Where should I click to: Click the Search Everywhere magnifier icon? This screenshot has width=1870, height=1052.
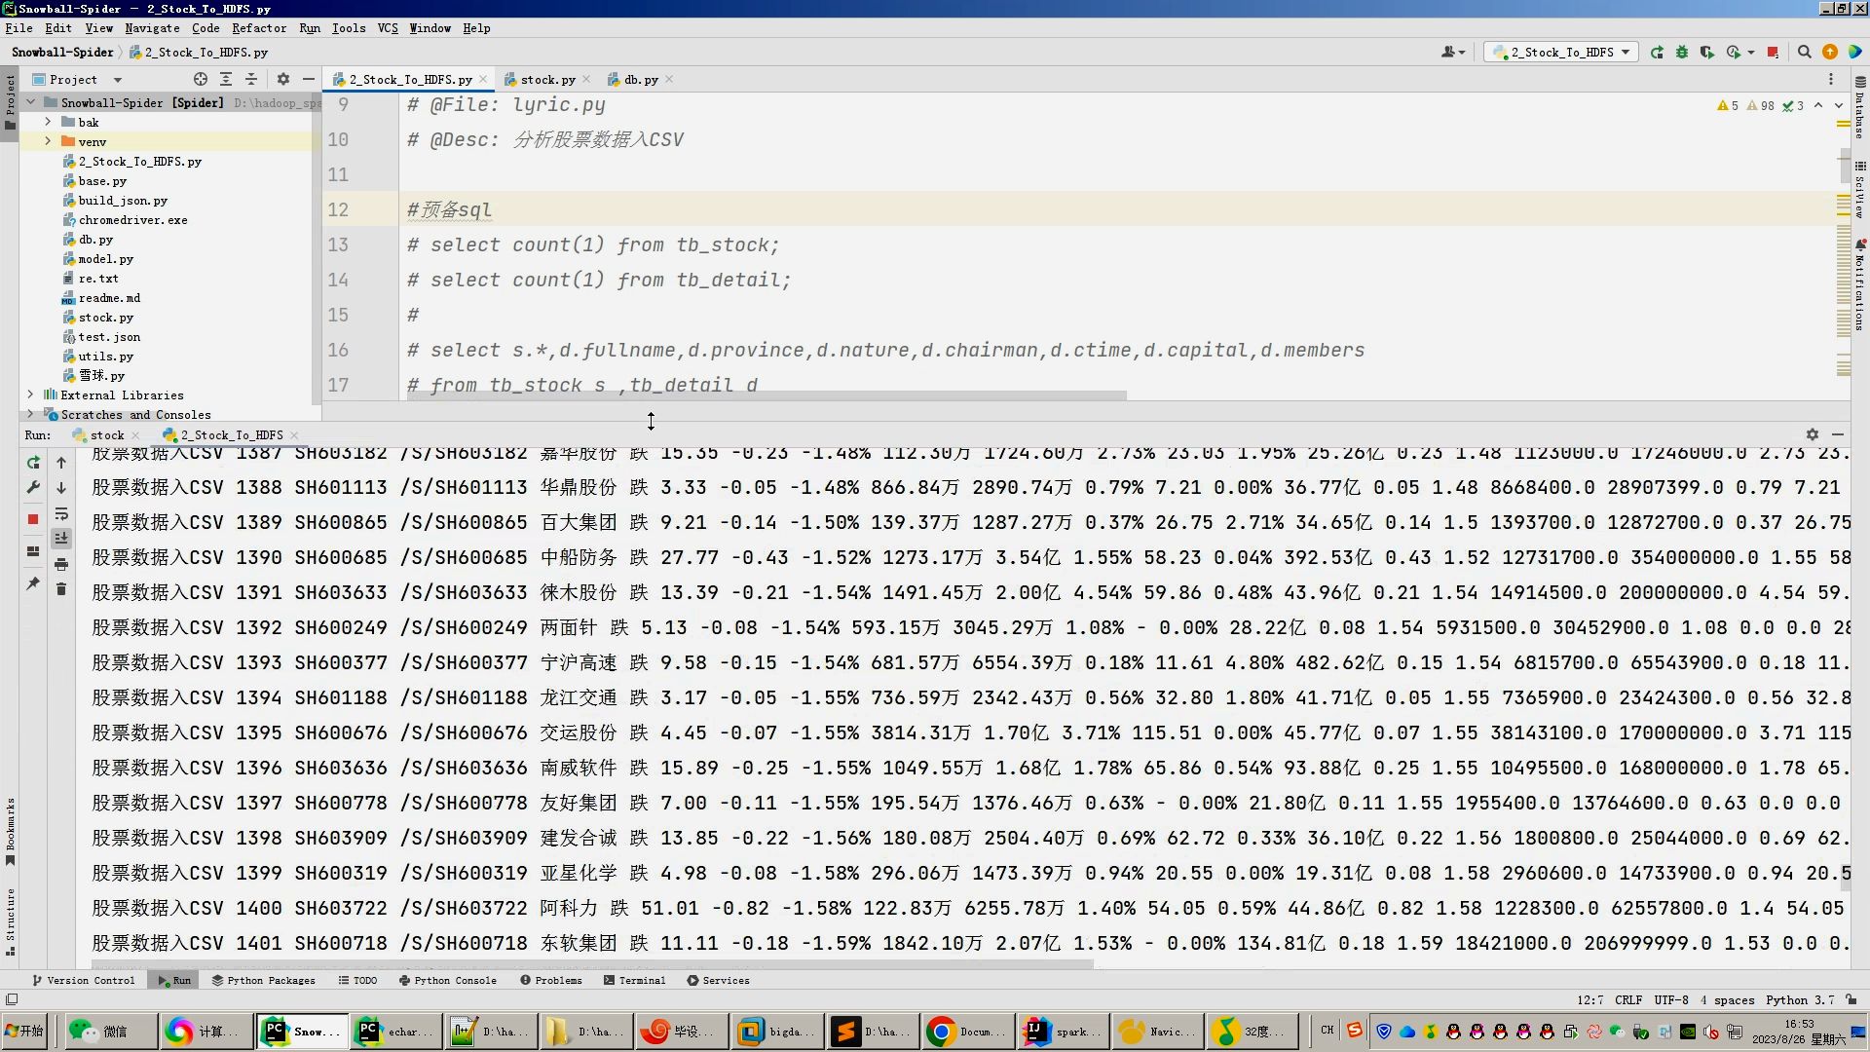pos(1804,53)
